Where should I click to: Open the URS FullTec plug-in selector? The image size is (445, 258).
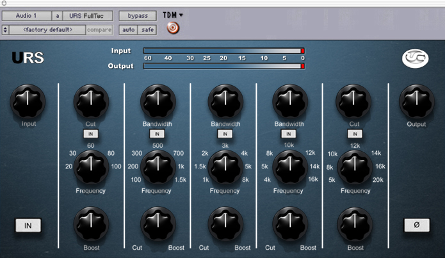pos(88,15)
